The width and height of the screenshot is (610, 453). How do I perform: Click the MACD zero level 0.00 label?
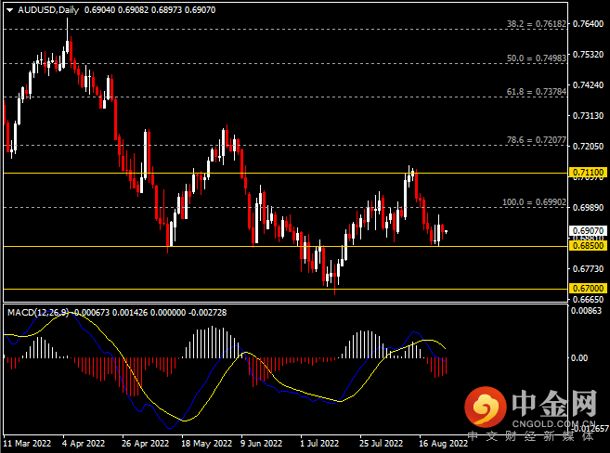click(x=578, y=357)
